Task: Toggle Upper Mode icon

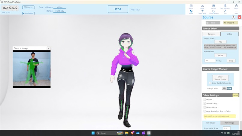Action: tap(202, 12)
